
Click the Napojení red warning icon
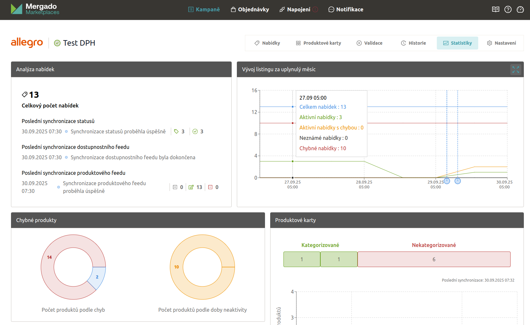point(315,9)
